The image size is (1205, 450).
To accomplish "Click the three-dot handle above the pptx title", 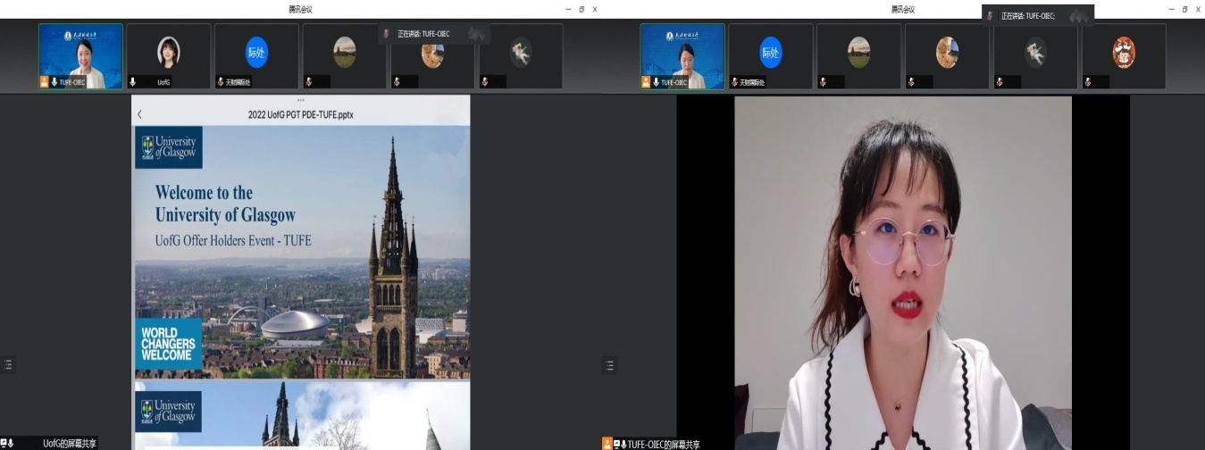I will 300,99.
